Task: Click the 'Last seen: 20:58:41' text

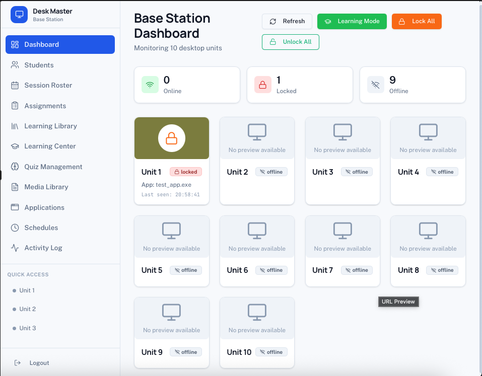Action: point(171,194)
